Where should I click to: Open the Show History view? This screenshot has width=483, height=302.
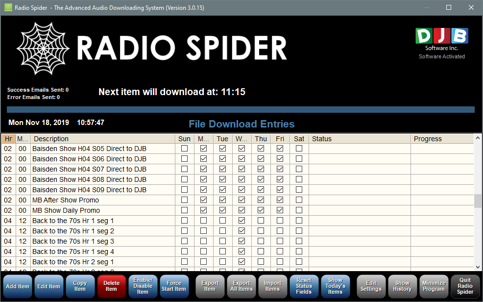[x=403, y=286]
